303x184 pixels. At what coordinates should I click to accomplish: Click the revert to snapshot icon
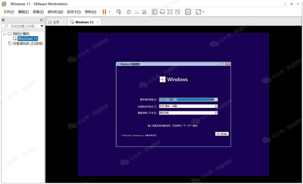pos(137,12)
